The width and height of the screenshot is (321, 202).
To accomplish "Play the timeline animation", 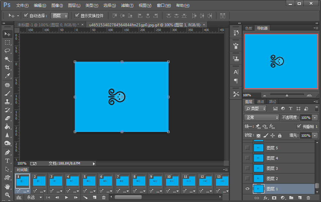I will [67, 198].
